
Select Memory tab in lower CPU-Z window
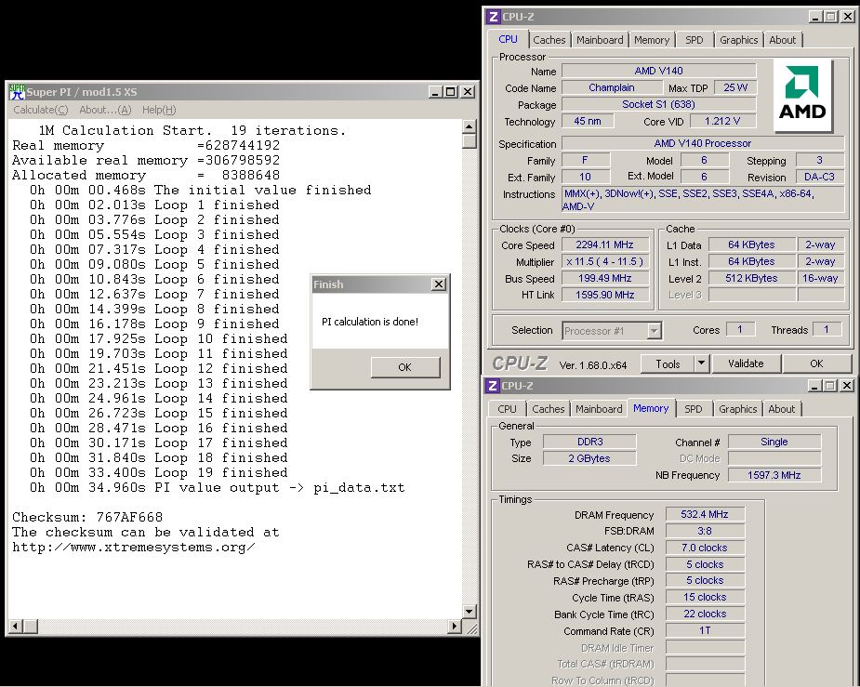(x=651, y=408)
